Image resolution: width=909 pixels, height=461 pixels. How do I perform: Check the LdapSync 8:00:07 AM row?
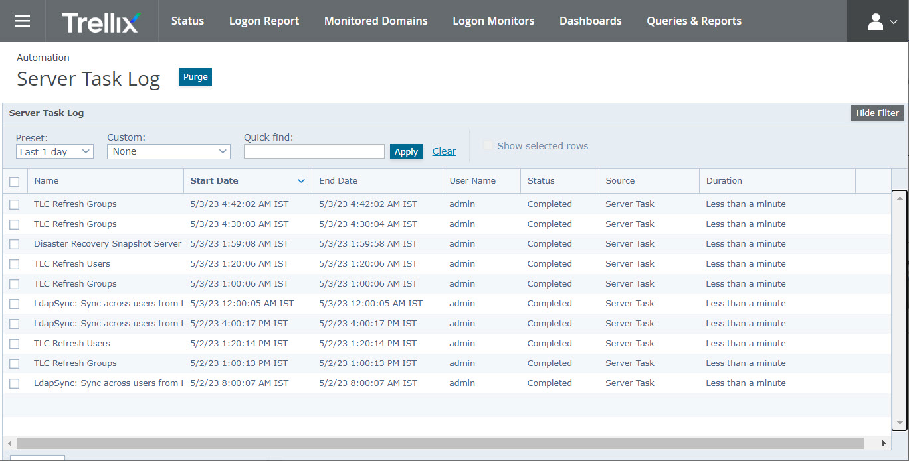[x=15, y=383]
